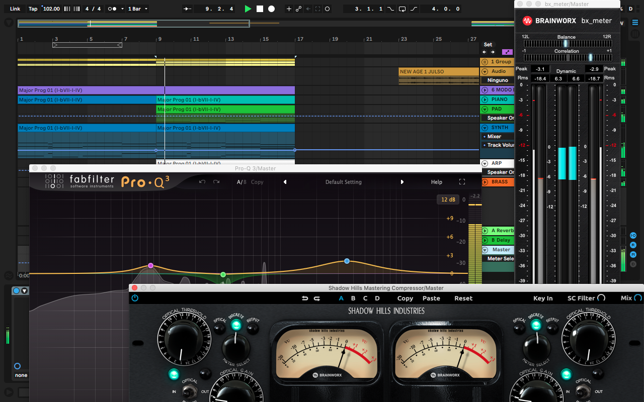Click the Punch-Out switch icon
Viewport: 644px width, 402px height.
(414, 9)
